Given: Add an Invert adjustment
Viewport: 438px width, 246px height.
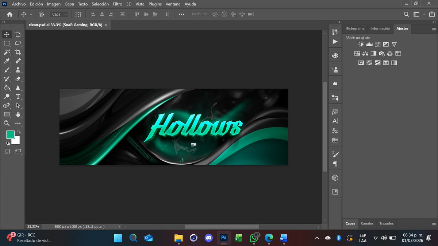Looking at the screenshot, I should coord(361,63).
